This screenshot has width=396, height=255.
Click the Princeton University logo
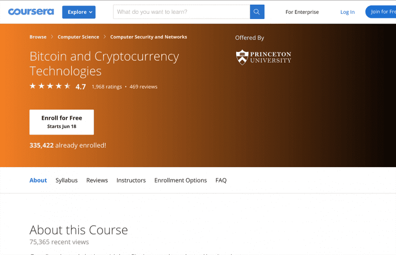[x=263, y=58]
